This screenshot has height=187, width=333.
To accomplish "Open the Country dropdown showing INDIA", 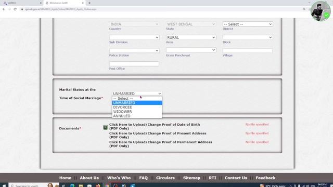I will (134, 24).
